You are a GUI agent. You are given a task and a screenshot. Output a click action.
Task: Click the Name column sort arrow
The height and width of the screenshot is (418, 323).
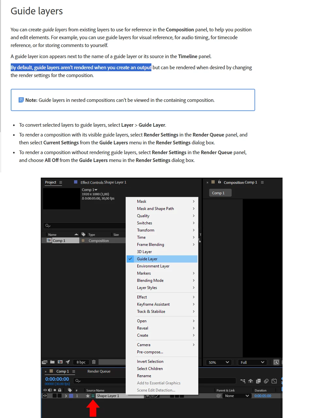76,234
